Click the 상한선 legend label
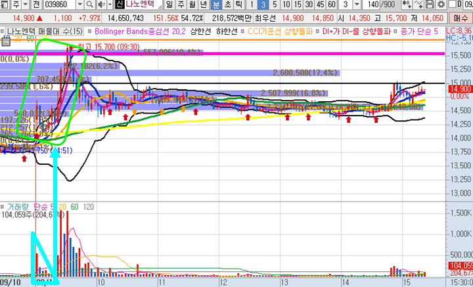Screen dimensions: 473x287 tap(201, 31)
